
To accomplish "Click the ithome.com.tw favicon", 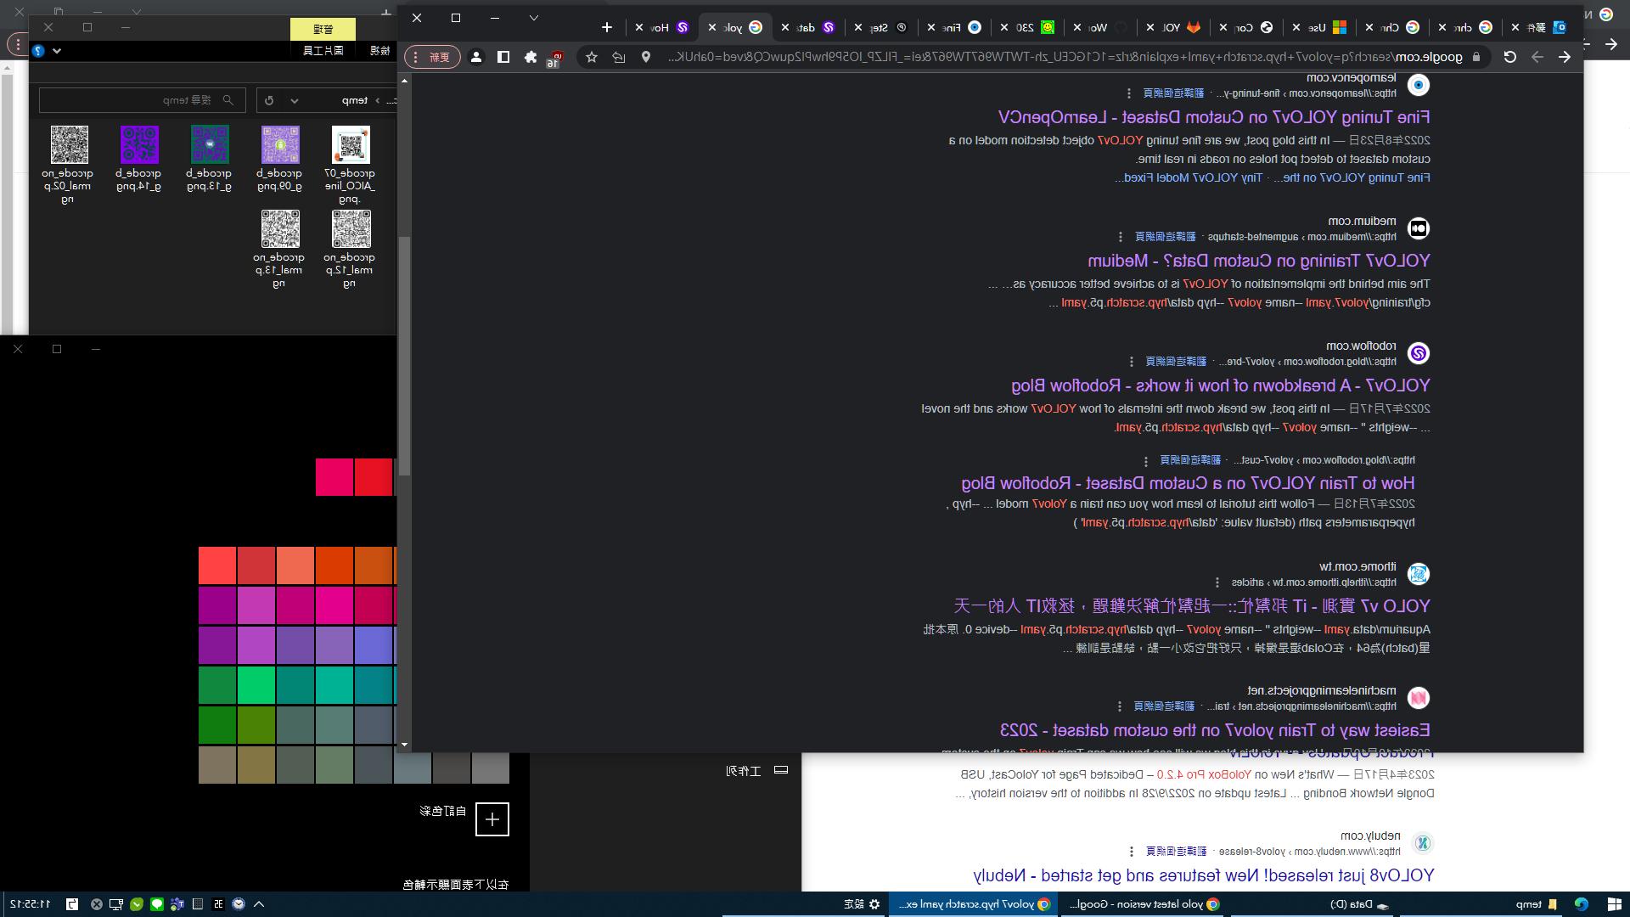I will coord(1419,574).
